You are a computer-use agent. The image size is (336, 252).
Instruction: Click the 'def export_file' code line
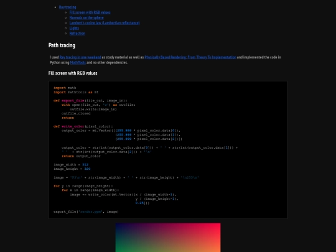tap(90, 101)
